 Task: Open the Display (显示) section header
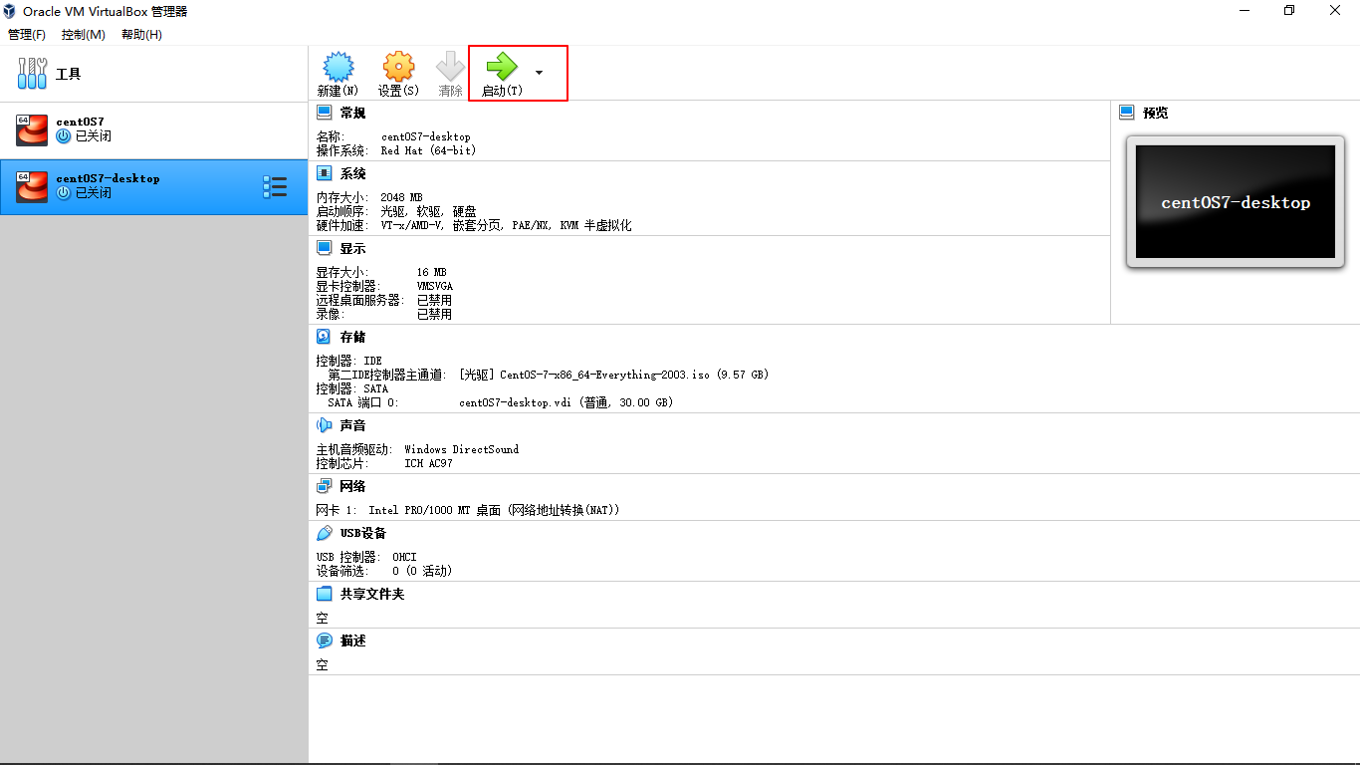(353, 248)
